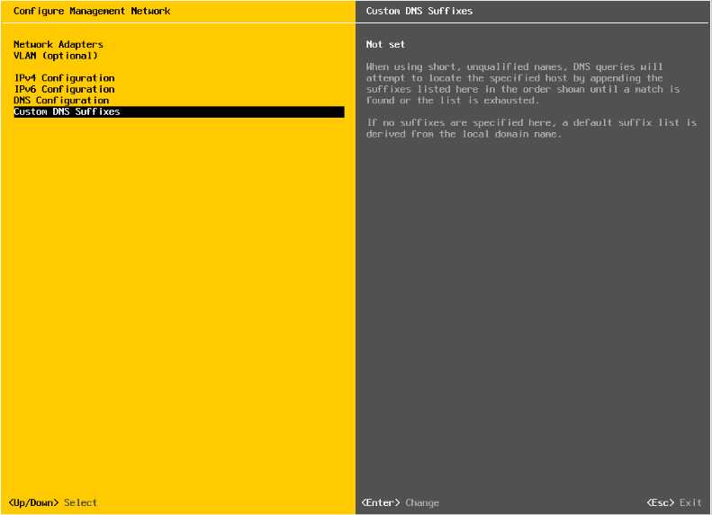Open IPv6 Configuration
Viewport: 712px width, 515px height.
(64, 89)
